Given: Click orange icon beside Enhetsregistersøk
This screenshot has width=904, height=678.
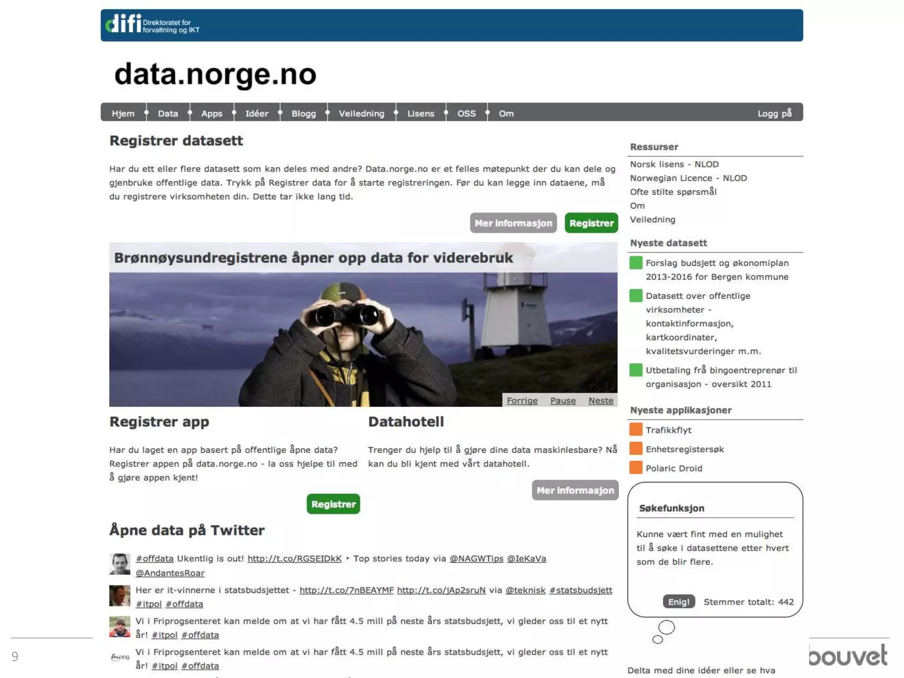Looking at the screenshot, I should coord(636,448).
